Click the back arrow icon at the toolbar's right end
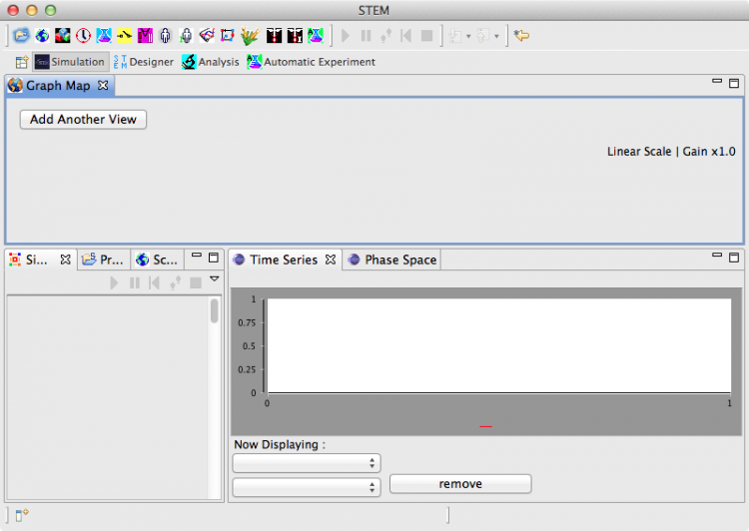The image size is (749, 531). point(521,36)
